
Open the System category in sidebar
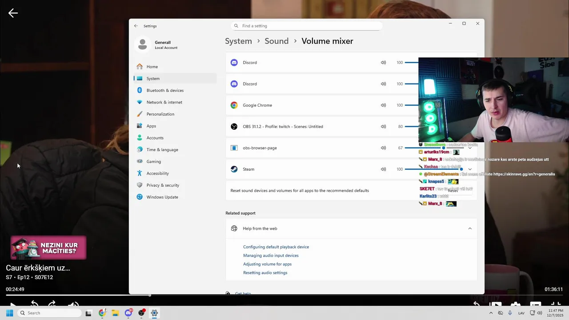click(x=175, y=79)
